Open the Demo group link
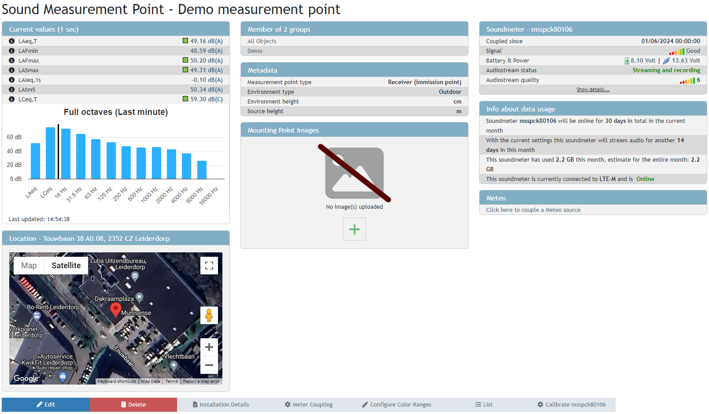This screenshot has height=414, width=709. click(255, 51)
